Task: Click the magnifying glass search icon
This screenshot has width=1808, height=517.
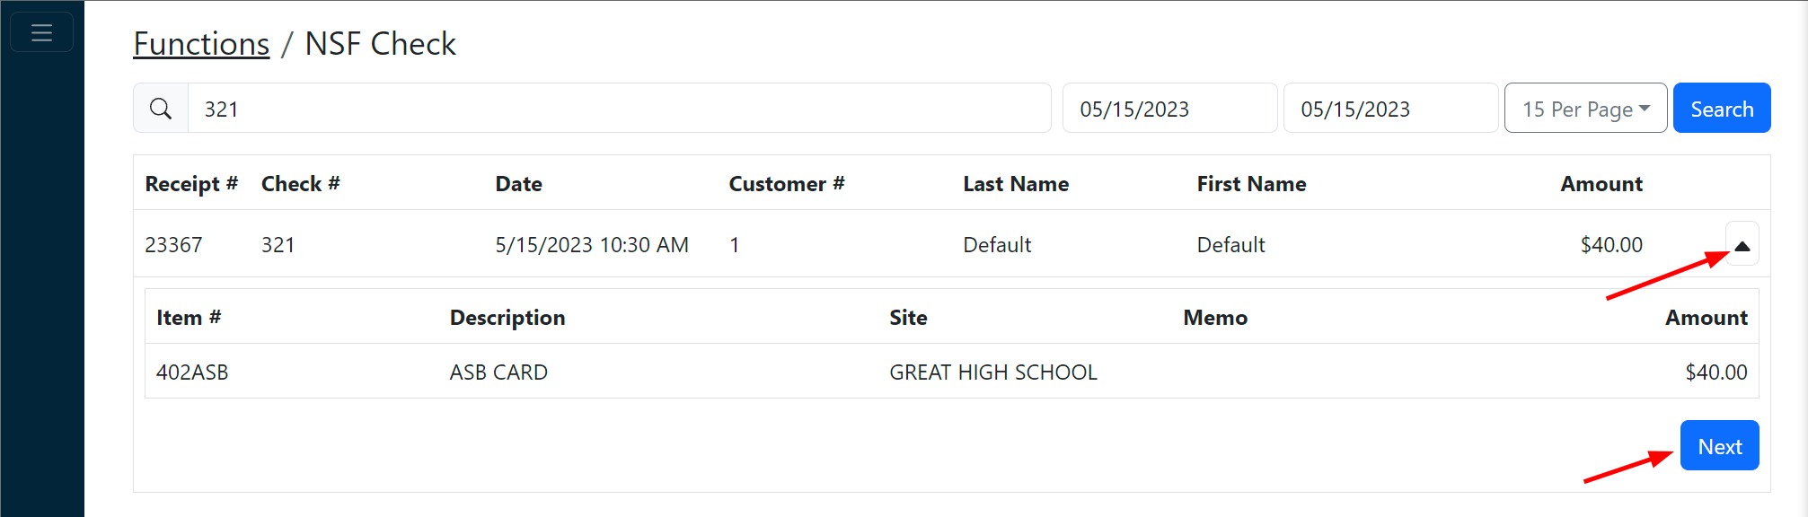Action: point(162,108)
